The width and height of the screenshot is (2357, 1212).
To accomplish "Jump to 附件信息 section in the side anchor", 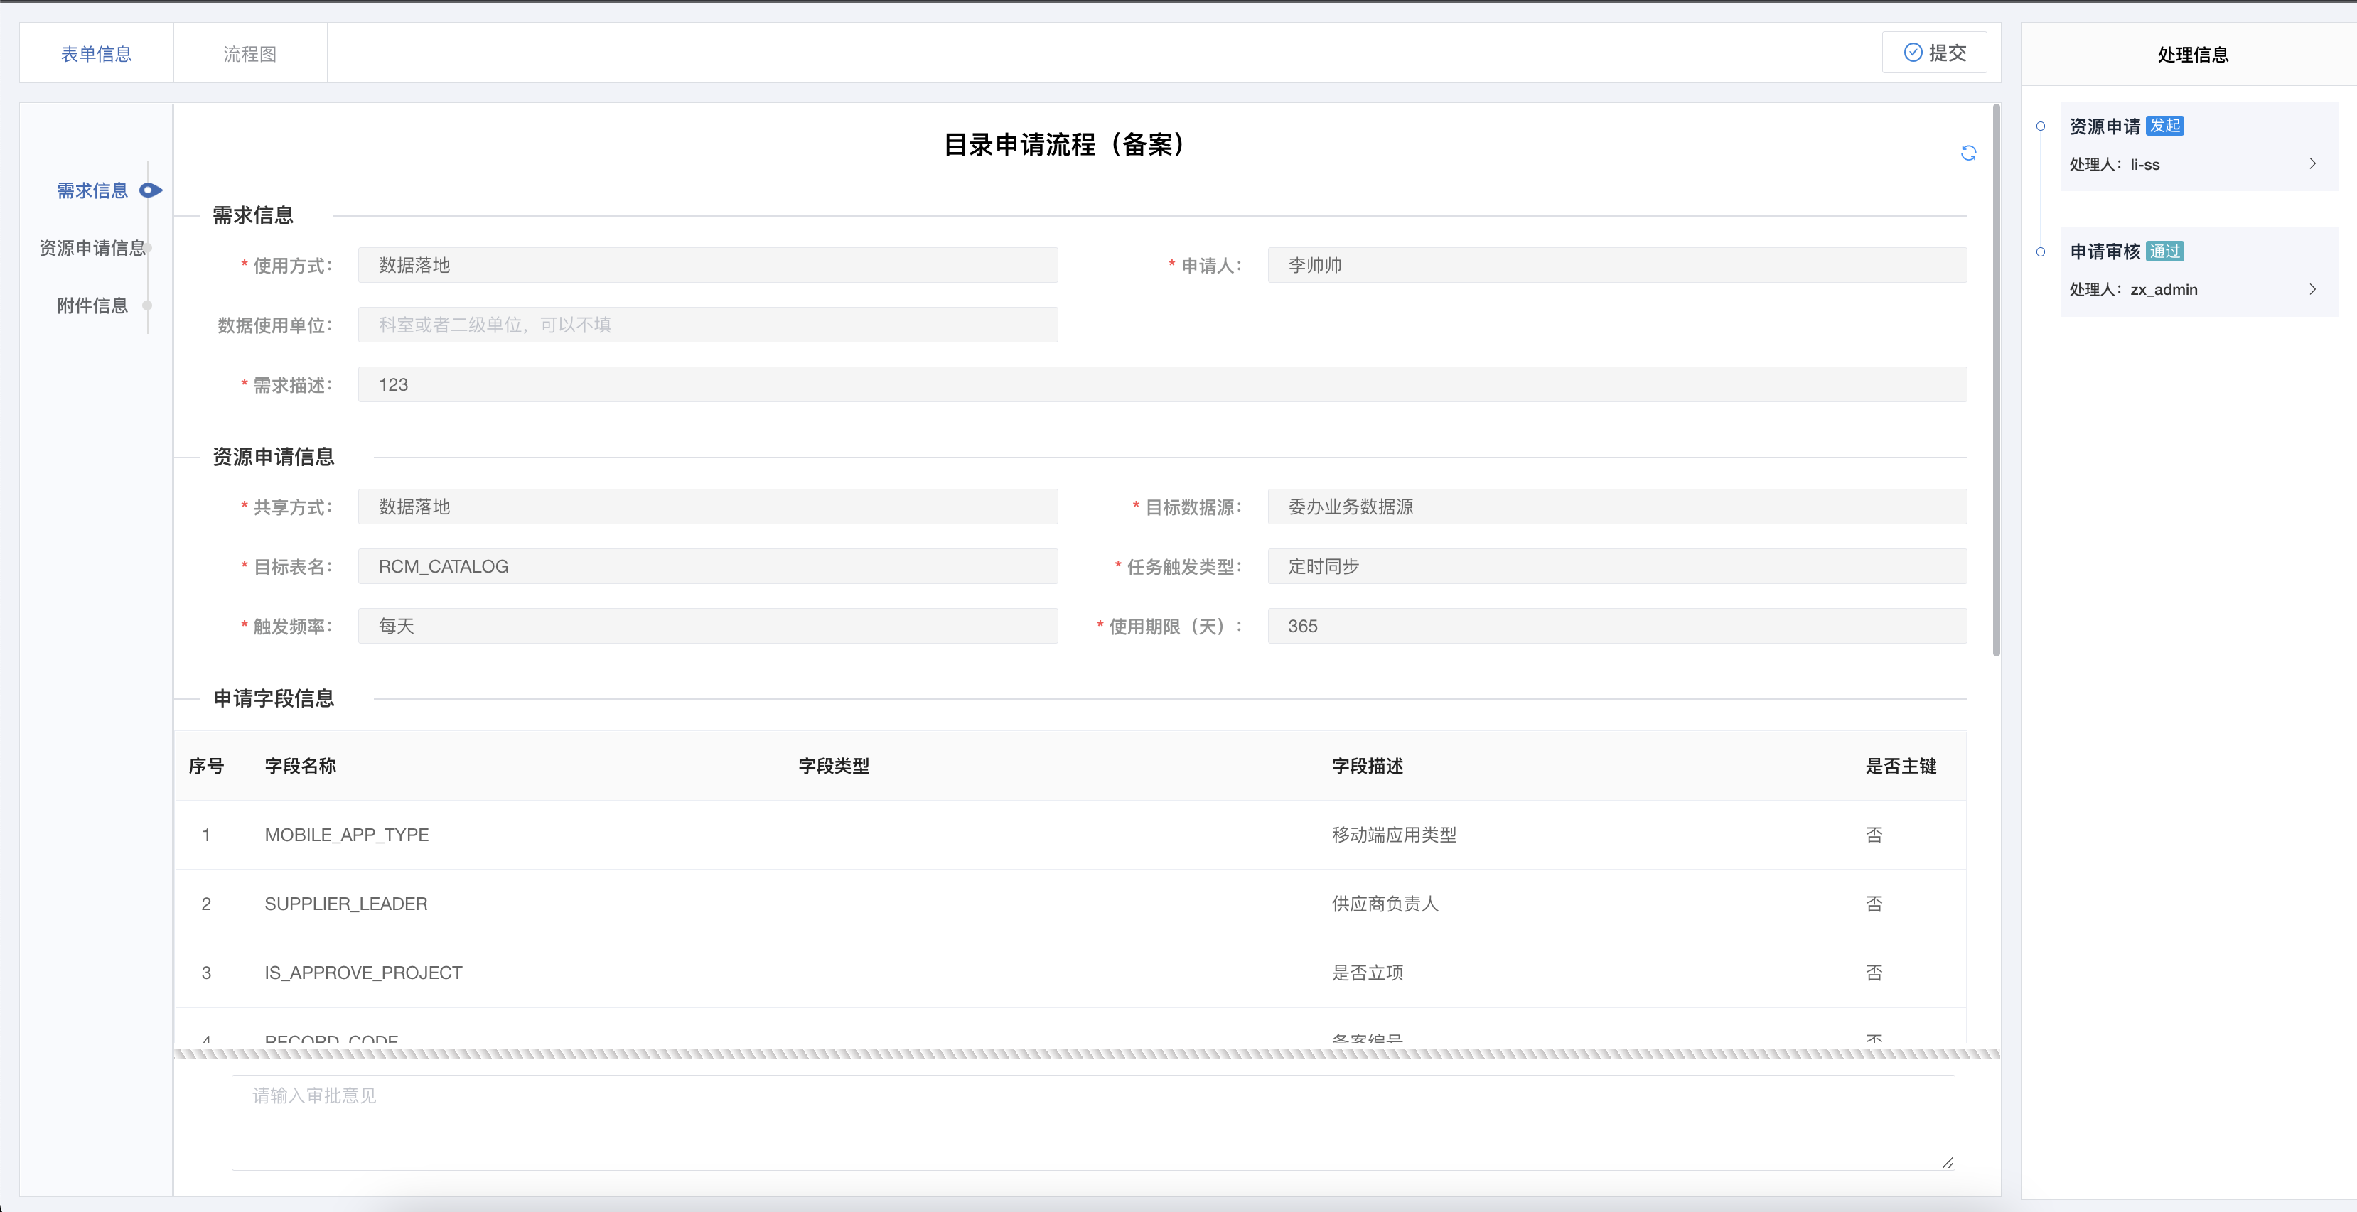I will point(92,305).
